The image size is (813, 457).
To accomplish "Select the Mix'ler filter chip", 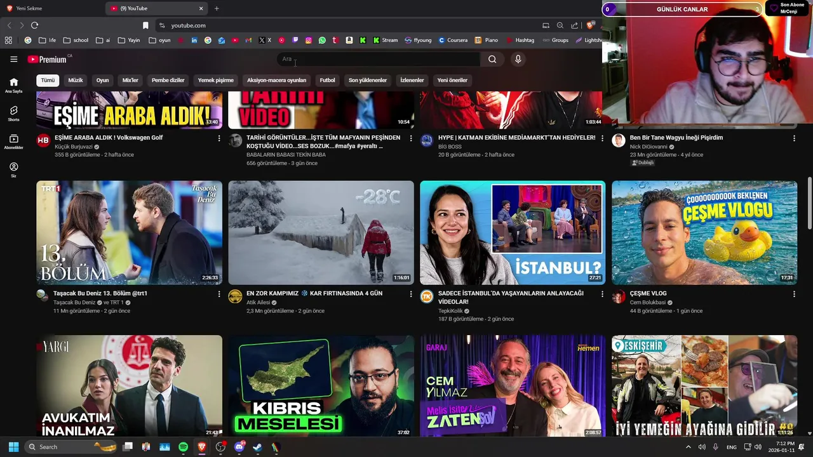I will point(130,80).
